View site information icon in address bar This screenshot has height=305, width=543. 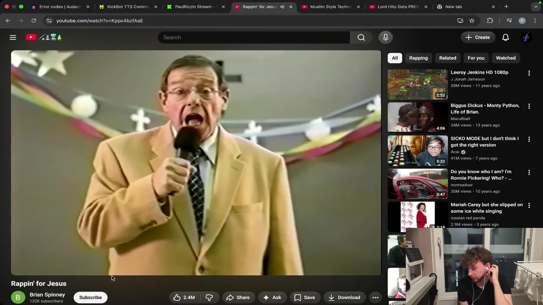(x=49, y=20)
